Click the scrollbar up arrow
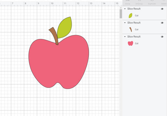 (121, 8)
